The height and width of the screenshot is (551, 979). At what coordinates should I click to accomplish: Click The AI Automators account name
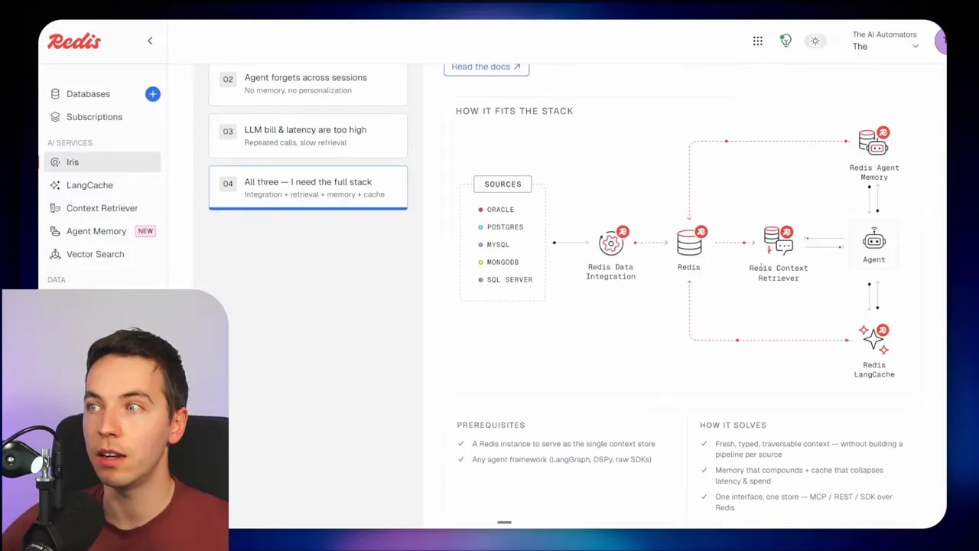pos(884,34)
